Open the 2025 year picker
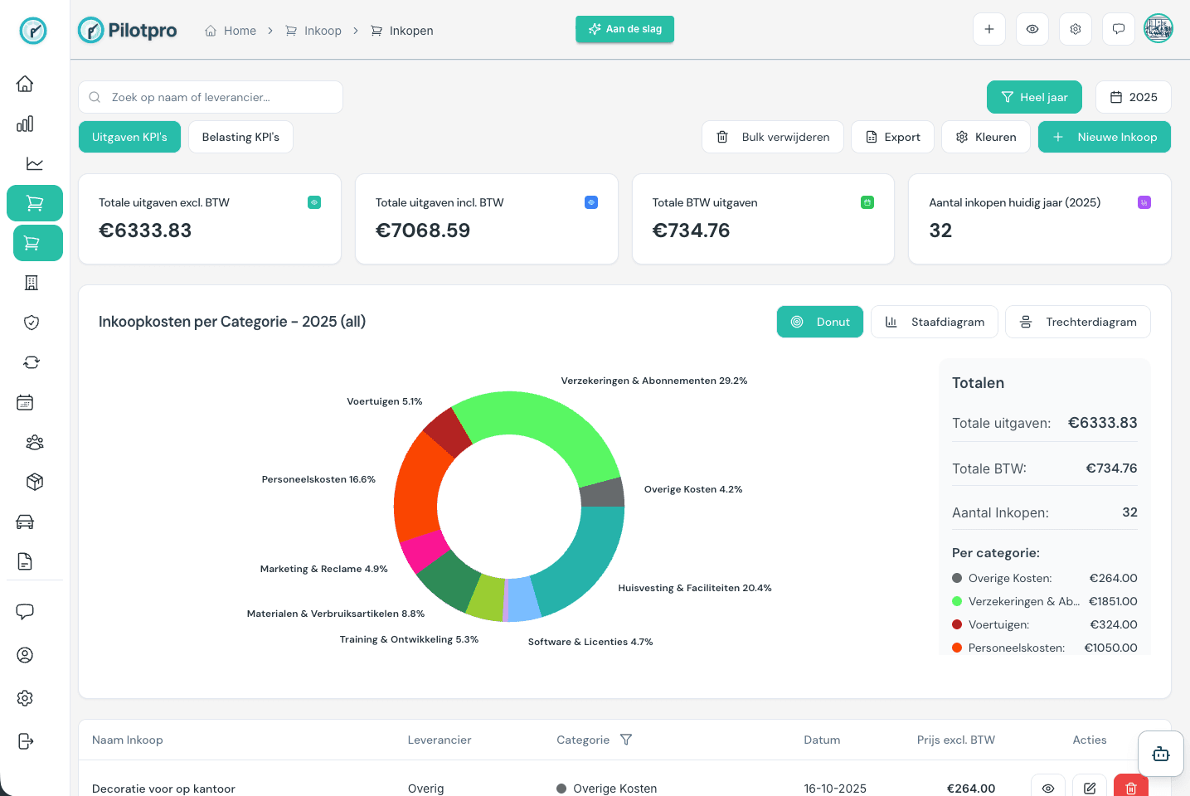This screenshot has height=796, width=1190. (1133, 97)
